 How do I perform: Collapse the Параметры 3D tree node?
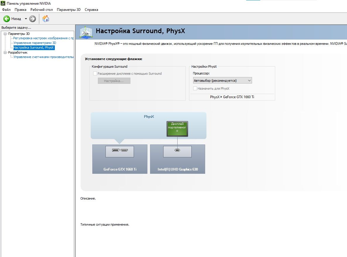point(5,34)
